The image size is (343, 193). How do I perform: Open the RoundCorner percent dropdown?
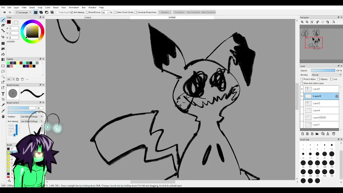coord(108,12)
